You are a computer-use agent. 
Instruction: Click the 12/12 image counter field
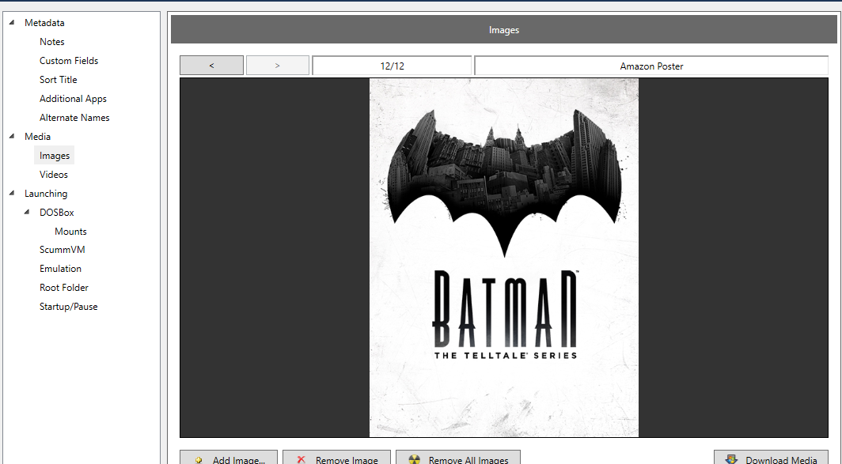392,66
